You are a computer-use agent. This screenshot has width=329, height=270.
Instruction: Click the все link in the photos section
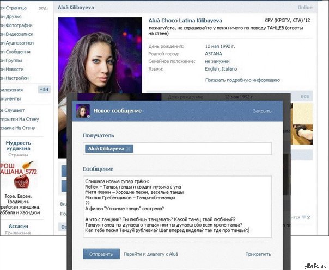[305, 96]
